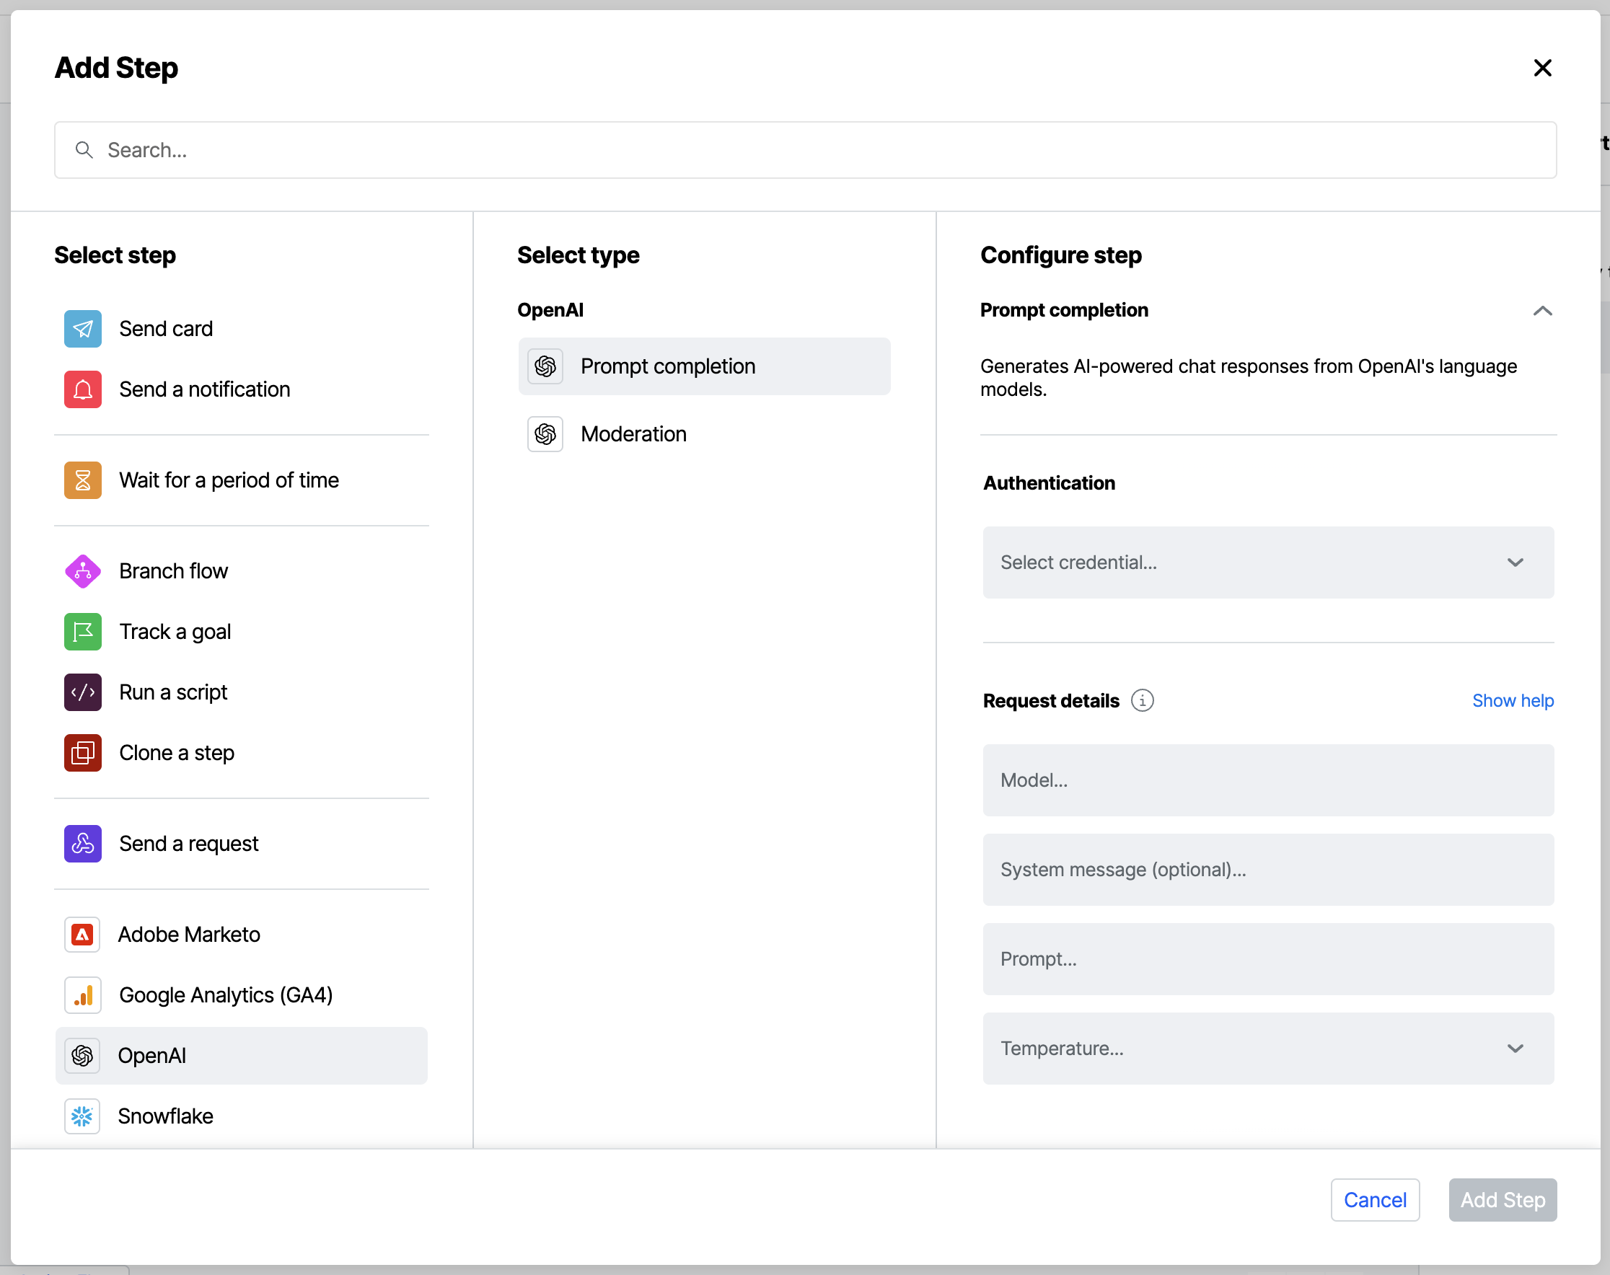Viewport: 1610px width, 1275px height.
Task: Open the Select credential dropdown
Action: coord(1268,562)
